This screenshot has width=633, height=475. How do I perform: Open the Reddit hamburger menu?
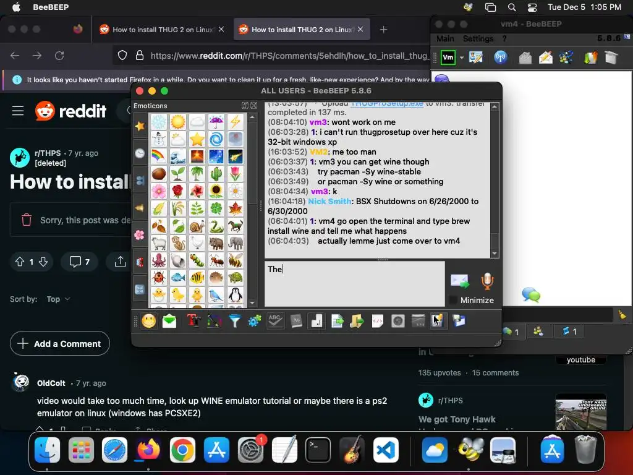click(x=18, y=111)
